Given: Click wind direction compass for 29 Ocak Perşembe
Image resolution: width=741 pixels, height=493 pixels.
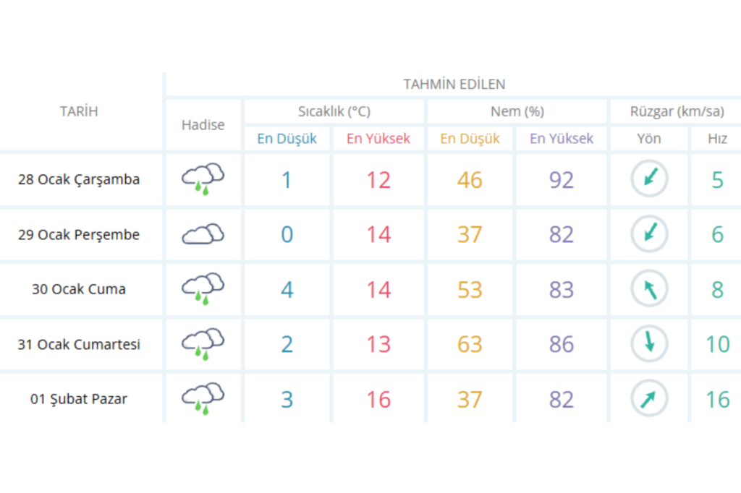Looking at the screenshot, I should tap(649, 234).
